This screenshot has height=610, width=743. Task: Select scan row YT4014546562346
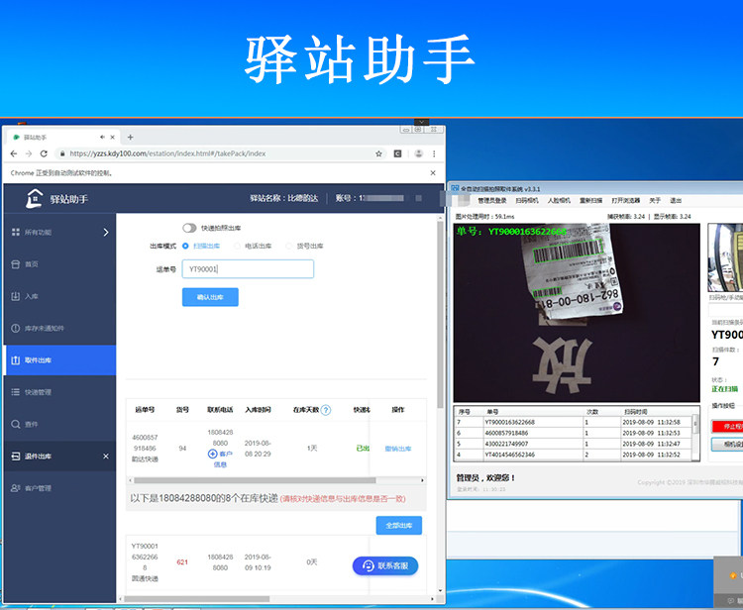tap(574, 455)
